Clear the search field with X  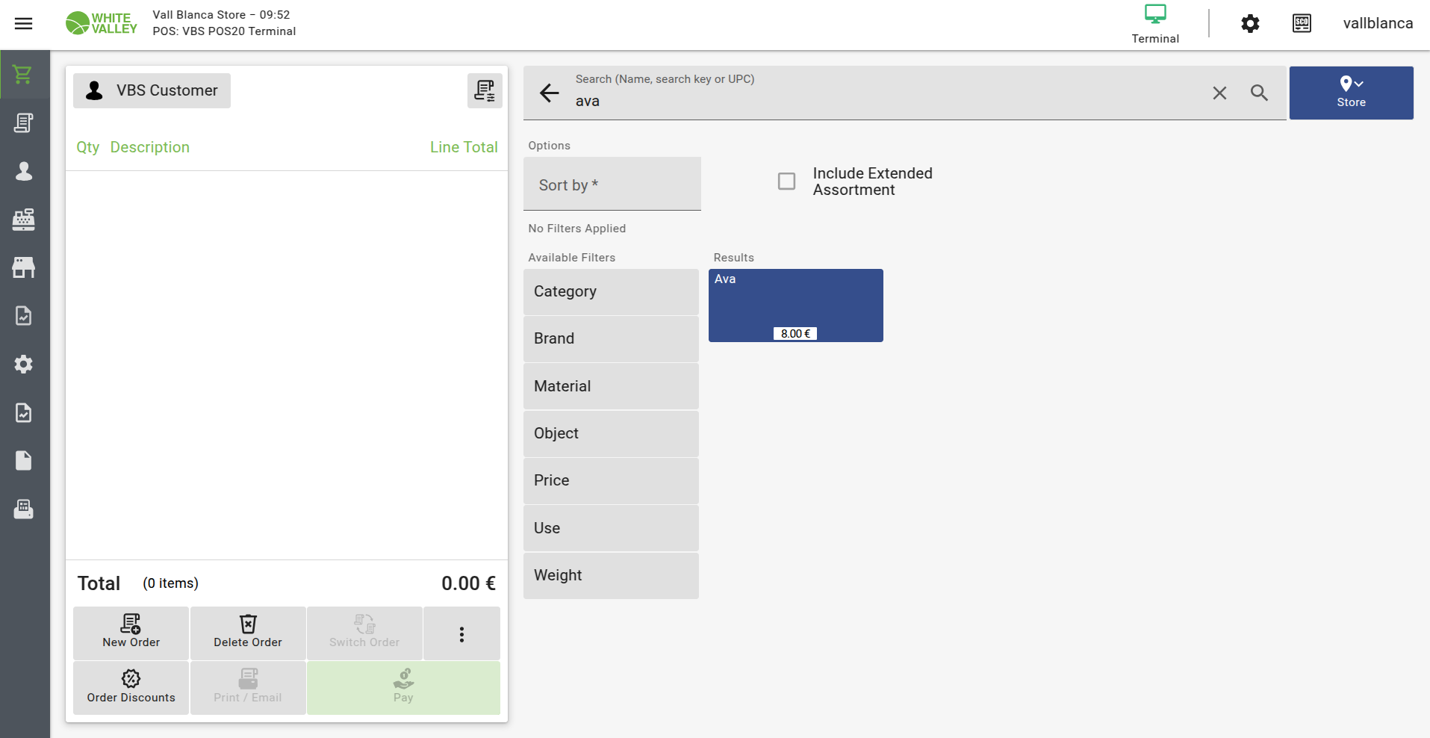(1219, 93)
